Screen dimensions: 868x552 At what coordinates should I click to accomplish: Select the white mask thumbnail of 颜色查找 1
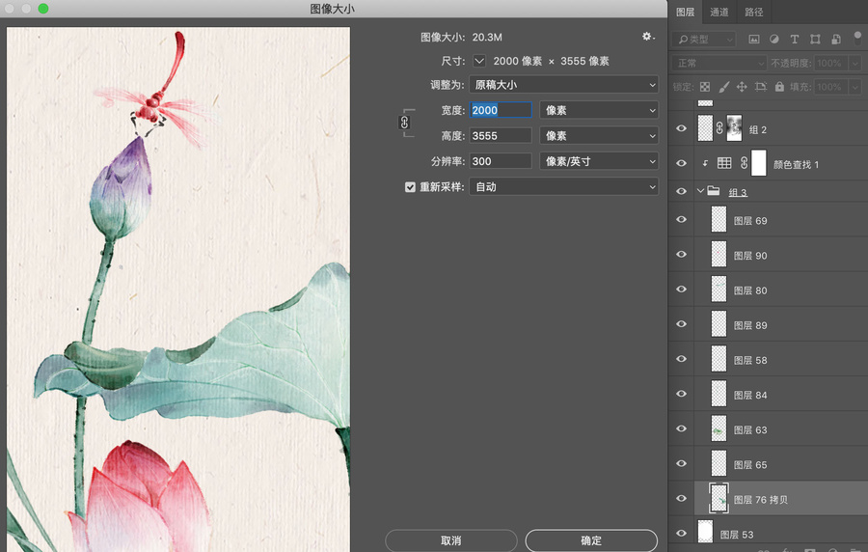[x=758, y=163]
